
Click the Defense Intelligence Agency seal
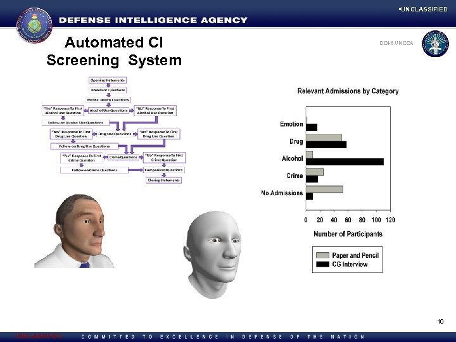click(34, 25)
